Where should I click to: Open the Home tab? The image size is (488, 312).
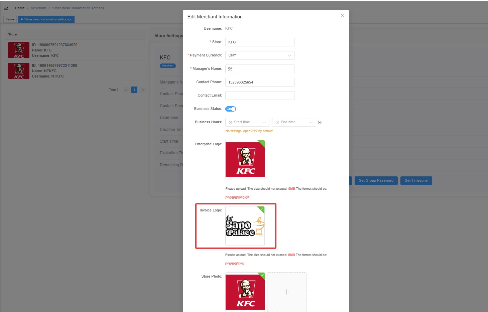10,19
